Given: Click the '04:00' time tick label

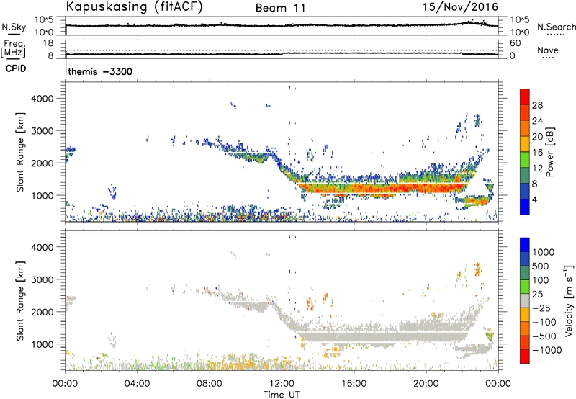Looking at the screenshot, I should click(138, 384).
